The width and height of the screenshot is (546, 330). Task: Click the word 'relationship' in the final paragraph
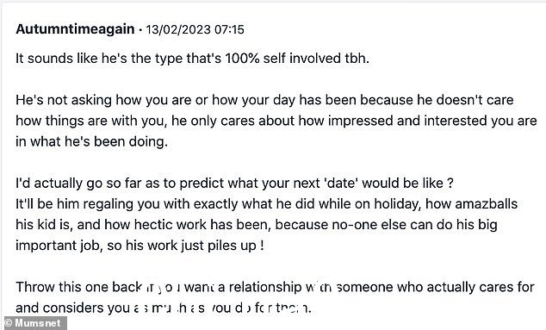265,288
